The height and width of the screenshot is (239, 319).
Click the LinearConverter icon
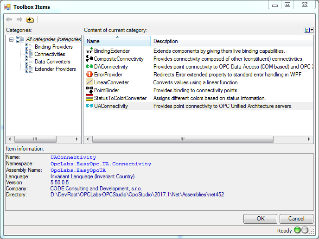(x=89, y=82)
